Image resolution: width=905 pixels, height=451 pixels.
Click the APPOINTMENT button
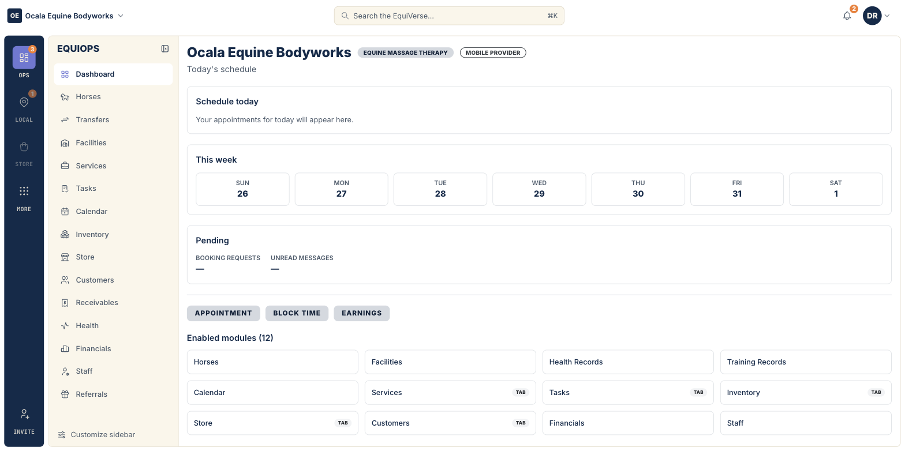click(x=223, y=313)
